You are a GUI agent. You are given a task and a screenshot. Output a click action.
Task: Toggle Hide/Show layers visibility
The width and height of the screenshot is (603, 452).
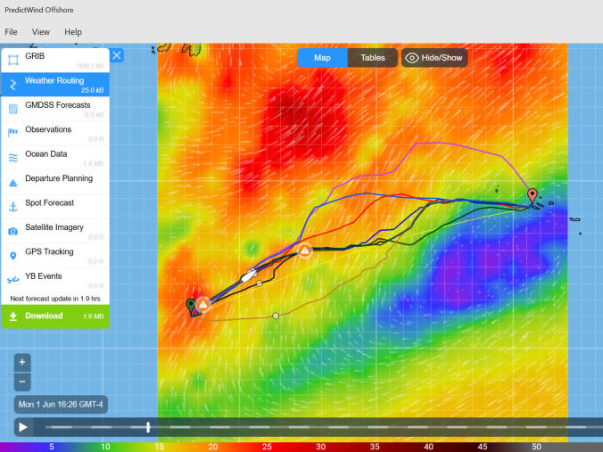coord(434,58)
